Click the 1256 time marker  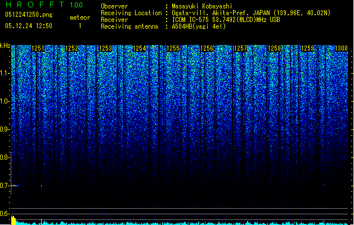tap(207, 48)
